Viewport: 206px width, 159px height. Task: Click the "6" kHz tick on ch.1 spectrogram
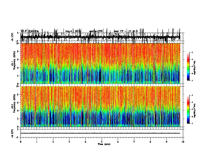18,59
